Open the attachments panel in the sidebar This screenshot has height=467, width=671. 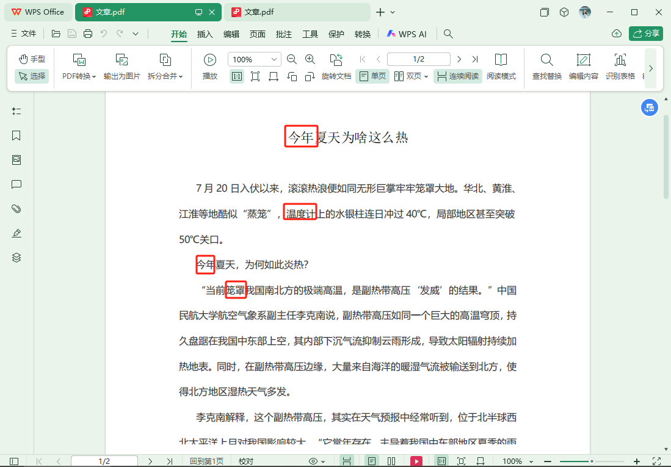coord(16,209)
